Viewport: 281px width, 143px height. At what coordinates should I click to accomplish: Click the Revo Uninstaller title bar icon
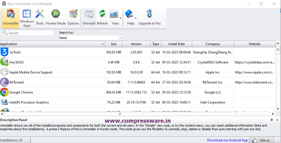[4, 4]
